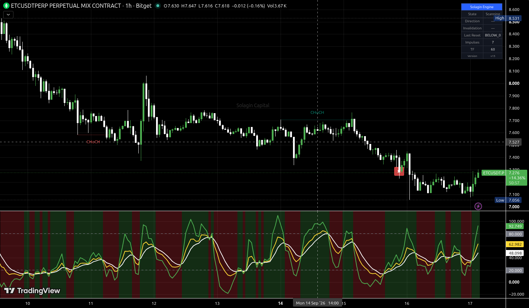Click the Solagin Engine table header

(x=482, y=7)
